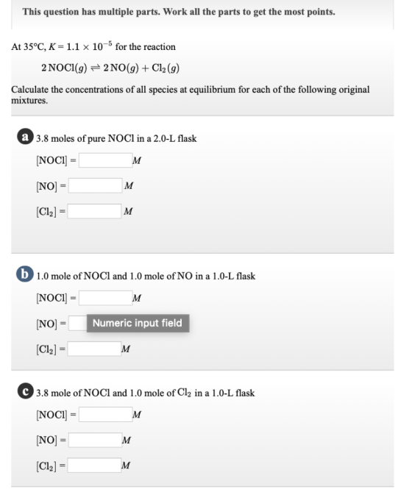412x492 pixels.
Task: Click the '3.8 mole of NOCl and 1.0 mole of Cl2' text
Action: click(145, 393)
